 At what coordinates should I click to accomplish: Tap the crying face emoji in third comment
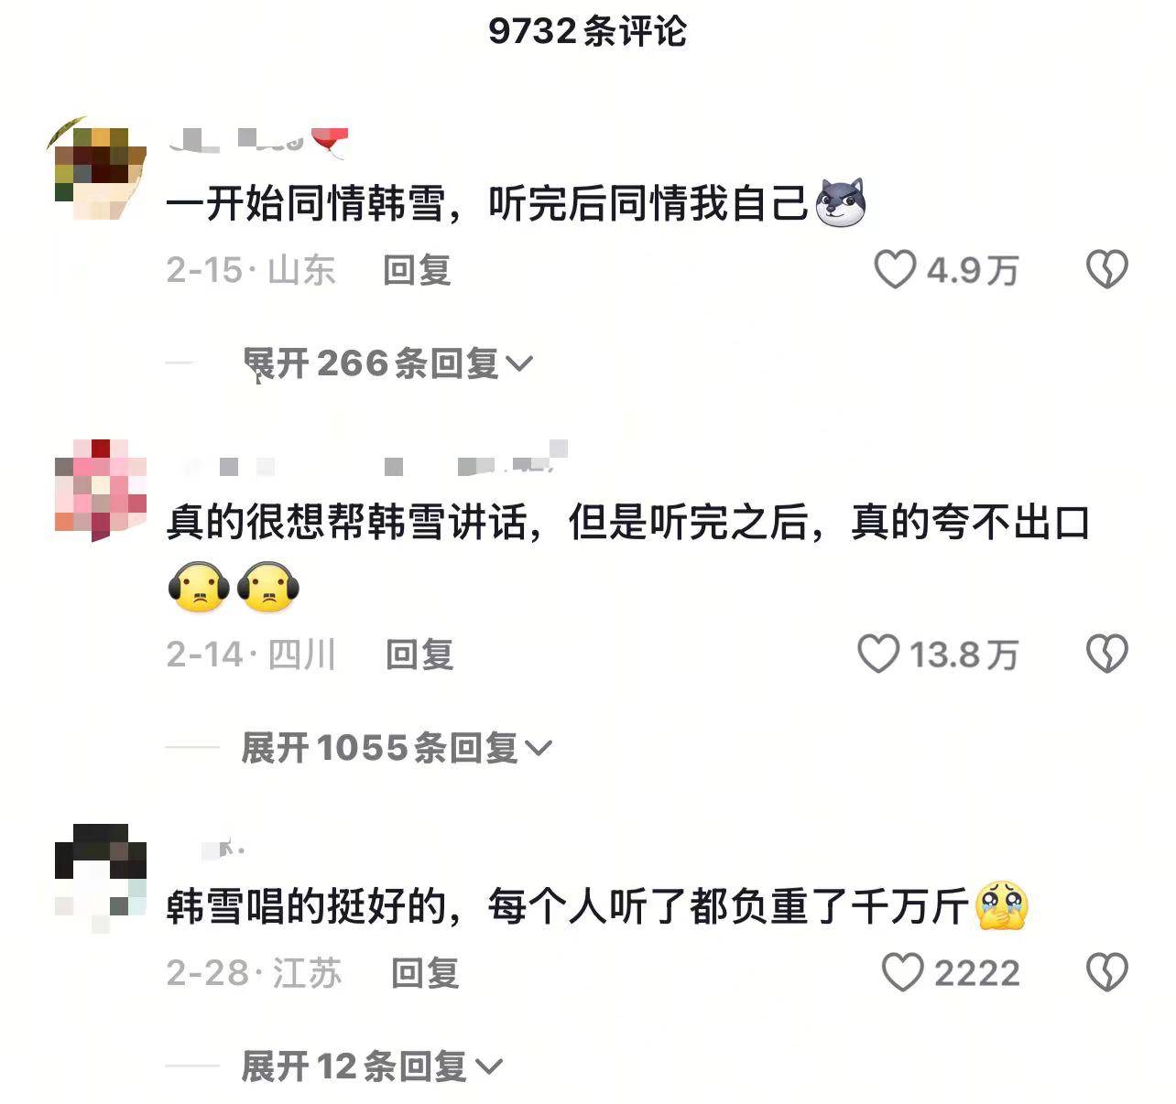coord(1002,906)
